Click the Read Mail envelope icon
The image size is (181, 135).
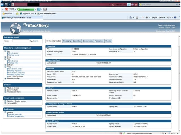point(143,17)
